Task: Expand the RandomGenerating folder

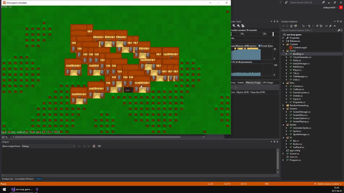Action: pos(283,105)
